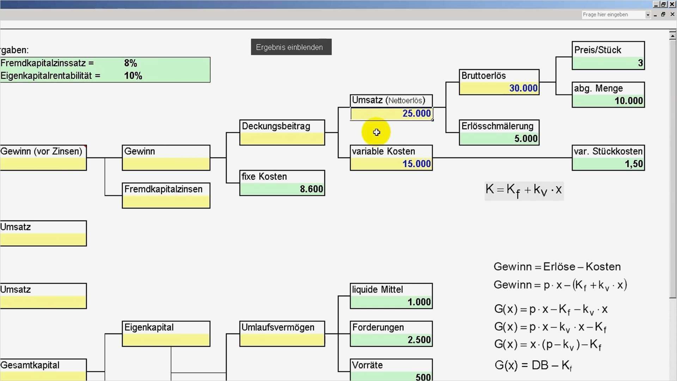Click the K = Kf + kv·x formula image

coord(524,190)
